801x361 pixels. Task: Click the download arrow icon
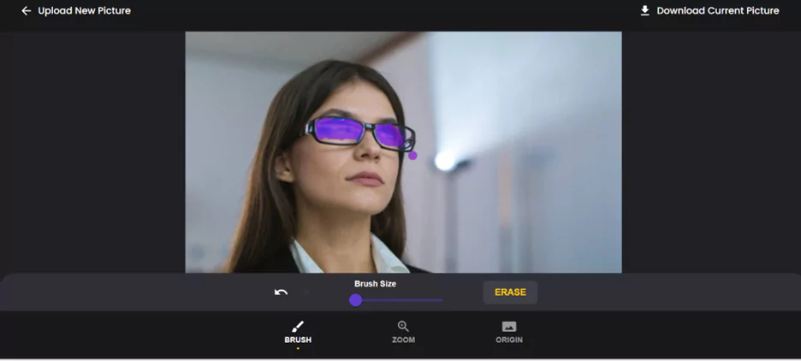tap(644, 11)
